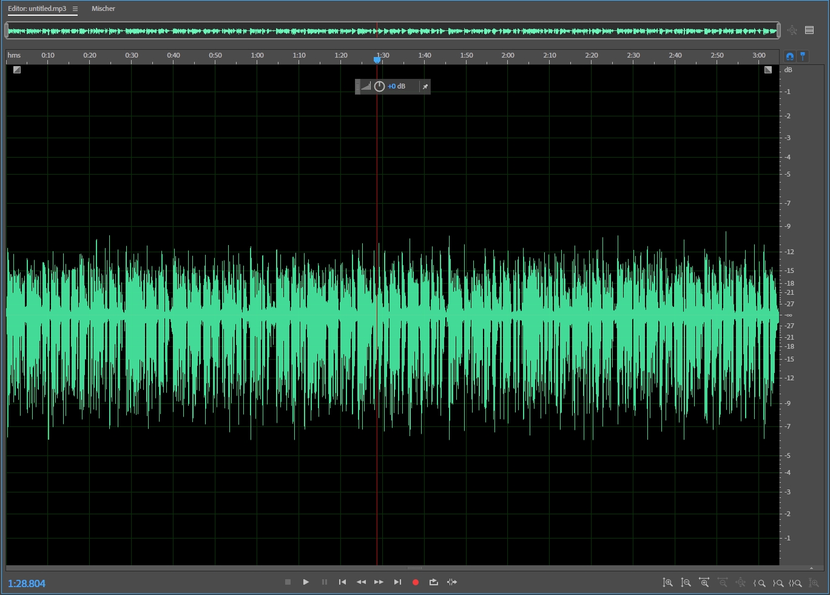The image size is (830, 595).
Task: Toggle the snapping magnet button
Action: point(789,56)
